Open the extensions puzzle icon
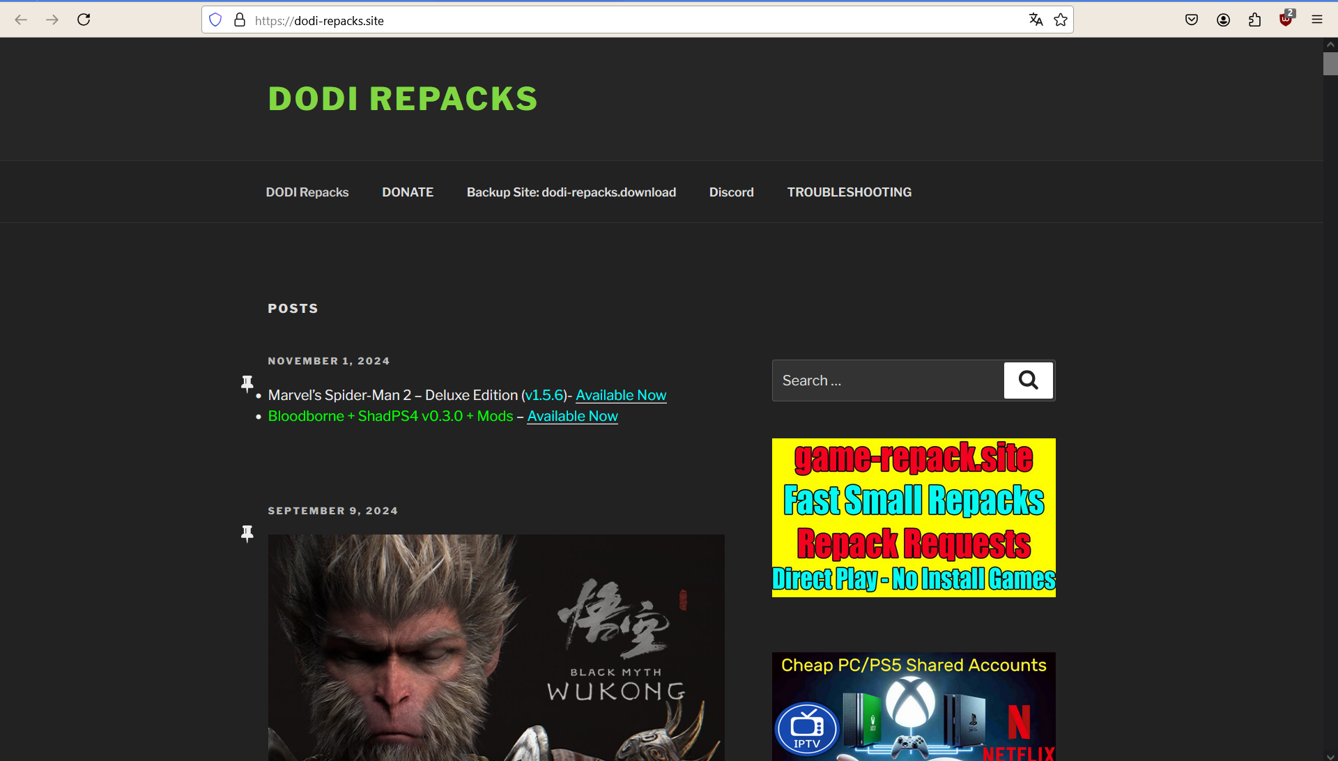1338x761 pixels. pos(1254,20)
